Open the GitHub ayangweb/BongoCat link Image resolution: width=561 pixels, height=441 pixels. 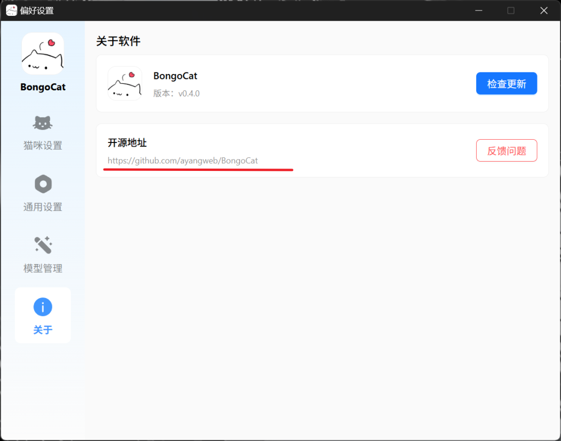[x=182, y=161]
